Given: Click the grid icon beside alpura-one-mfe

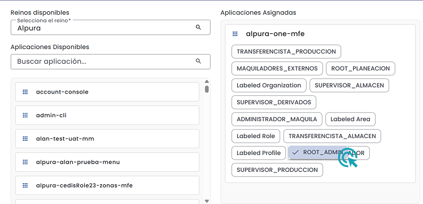Looking at the screenshot, I should pos(235,34).
